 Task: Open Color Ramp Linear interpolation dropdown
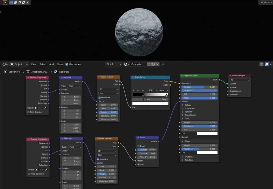163,90
